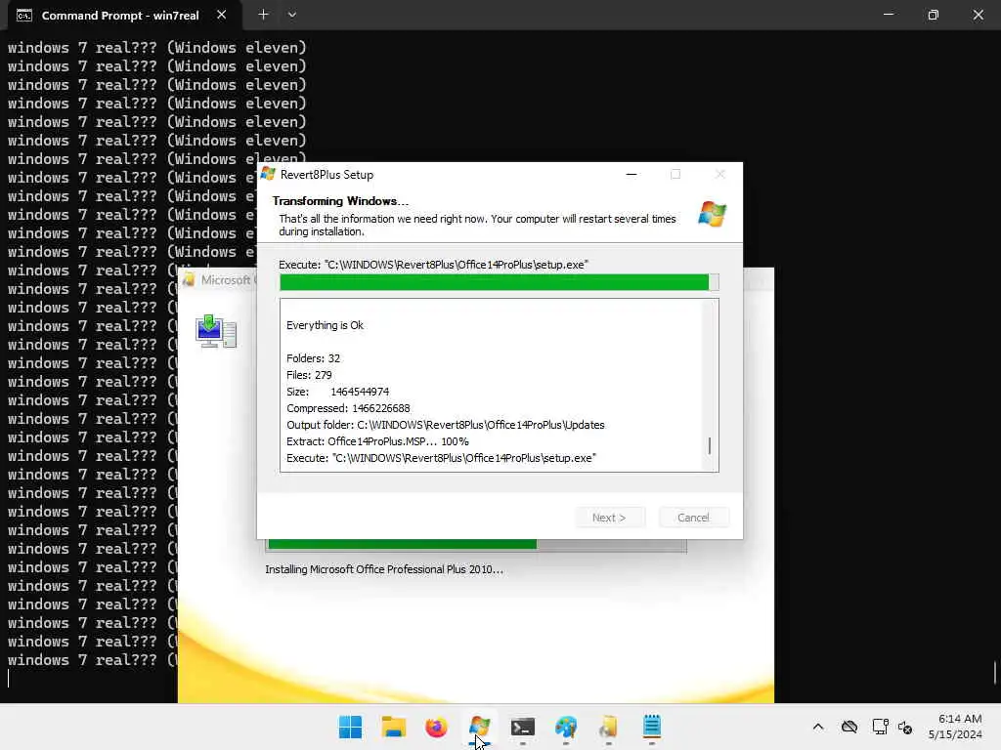The height and width of the screenshot is (750, 1001).
Task: Open the Notepad taskbar icon
Action: click(x=652, y=727)
